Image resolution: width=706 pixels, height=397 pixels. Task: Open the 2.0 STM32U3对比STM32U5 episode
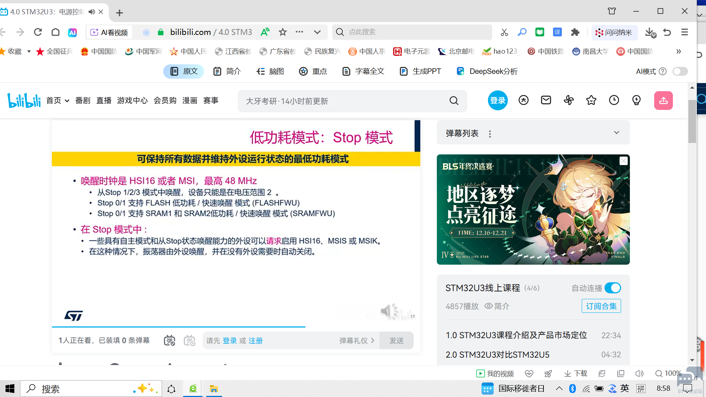pyautogui.click(x=497, y=355)
